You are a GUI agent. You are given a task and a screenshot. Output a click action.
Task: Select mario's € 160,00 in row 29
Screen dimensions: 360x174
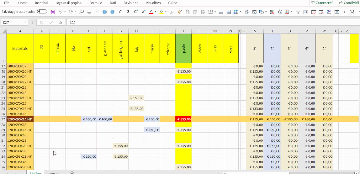(152, 130)
